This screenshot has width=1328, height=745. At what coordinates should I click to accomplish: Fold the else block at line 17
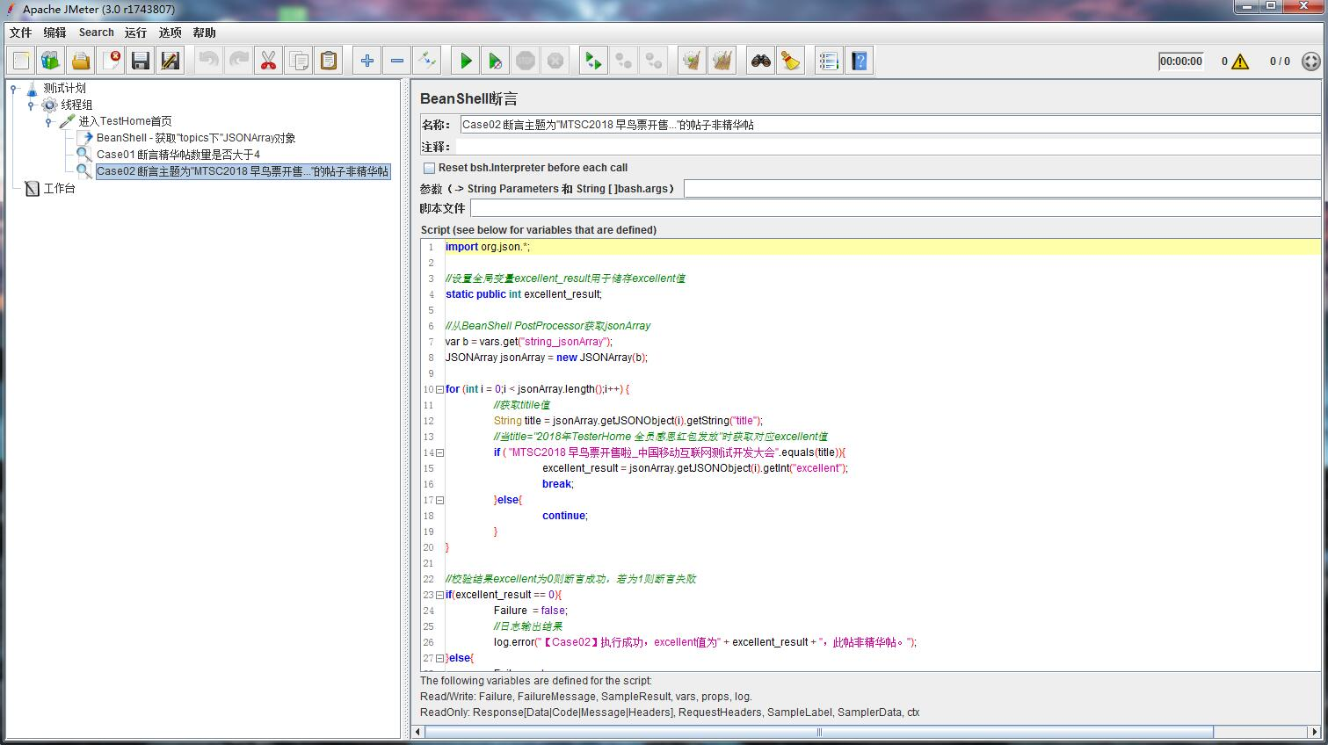coord(440,500)
